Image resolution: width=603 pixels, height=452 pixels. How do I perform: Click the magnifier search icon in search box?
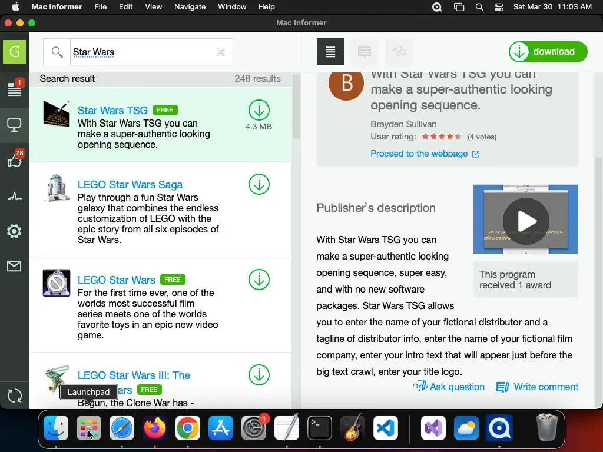(x=57, y=52)
